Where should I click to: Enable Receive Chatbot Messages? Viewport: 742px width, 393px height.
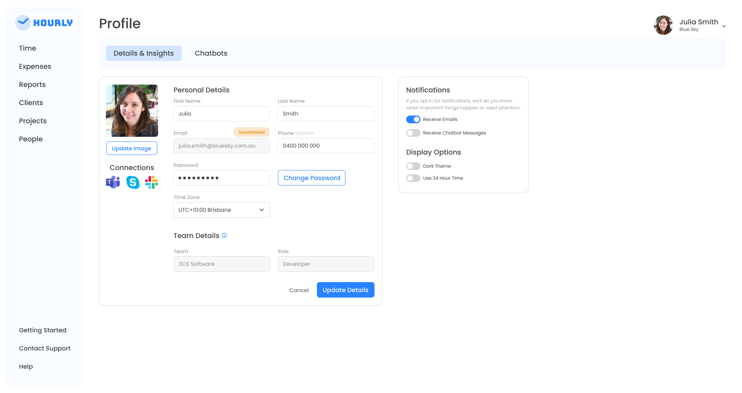413,133
